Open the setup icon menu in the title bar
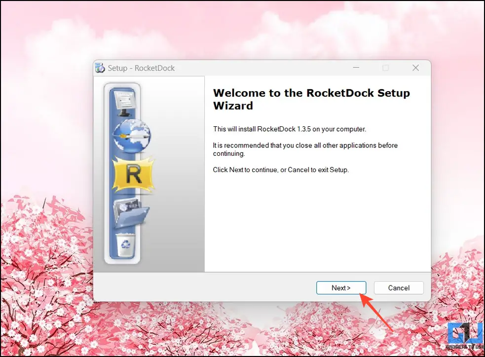The image size is (485, 357). coord(100,68)
